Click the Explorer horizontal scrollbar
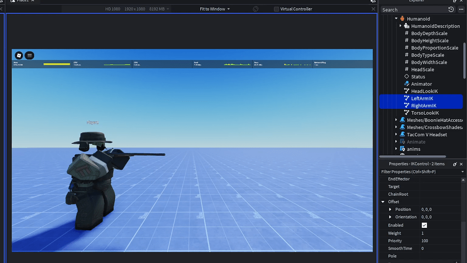467x263 pixels. click(412, 156)
